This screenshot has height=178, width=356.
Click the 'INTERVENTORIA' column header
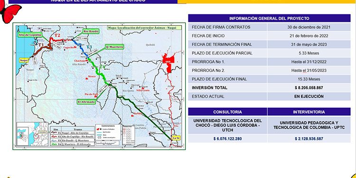(x=309, y=112)
